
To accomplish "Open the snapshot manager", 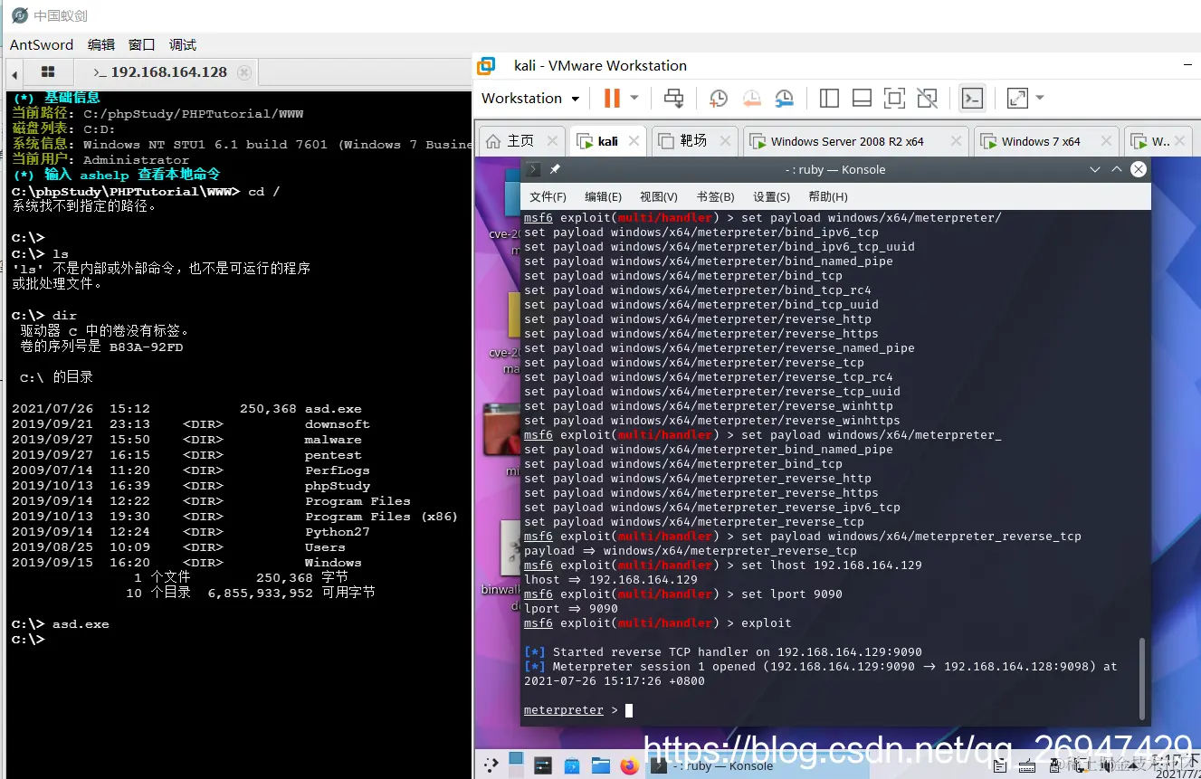I will [x=785, y=98].
